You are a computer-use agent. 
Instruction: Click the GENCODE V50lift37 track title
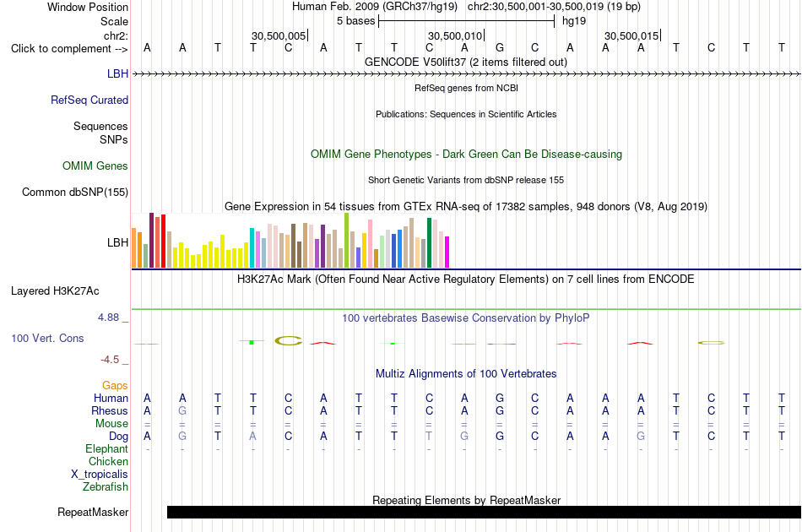466,62
